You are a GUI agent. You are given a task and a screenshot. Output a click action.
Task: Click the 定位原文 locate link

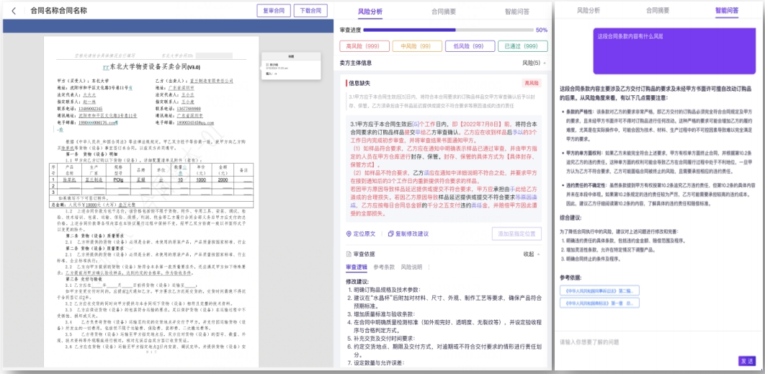click(x=361, y=234)
